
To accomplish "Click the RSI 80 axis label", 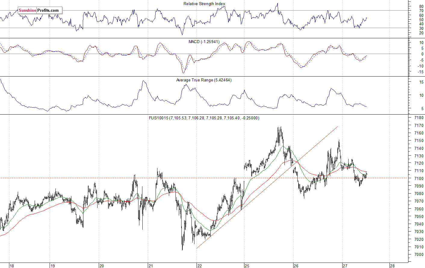I will point(421,6).
